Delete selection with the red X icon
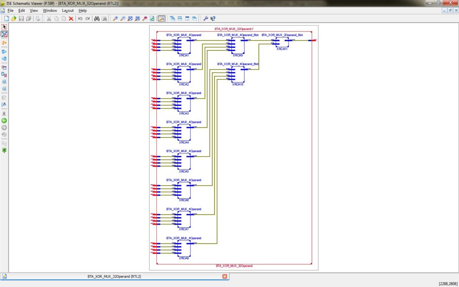459x287 pixels. click(71, 18)
